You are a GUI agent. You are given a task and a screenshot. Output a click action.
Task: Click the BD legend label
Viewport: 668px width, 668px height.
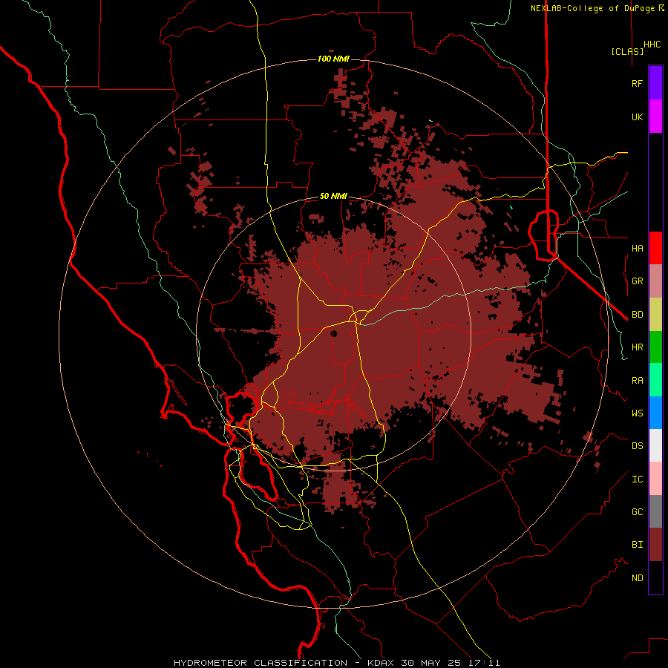(x=637, y=315)
